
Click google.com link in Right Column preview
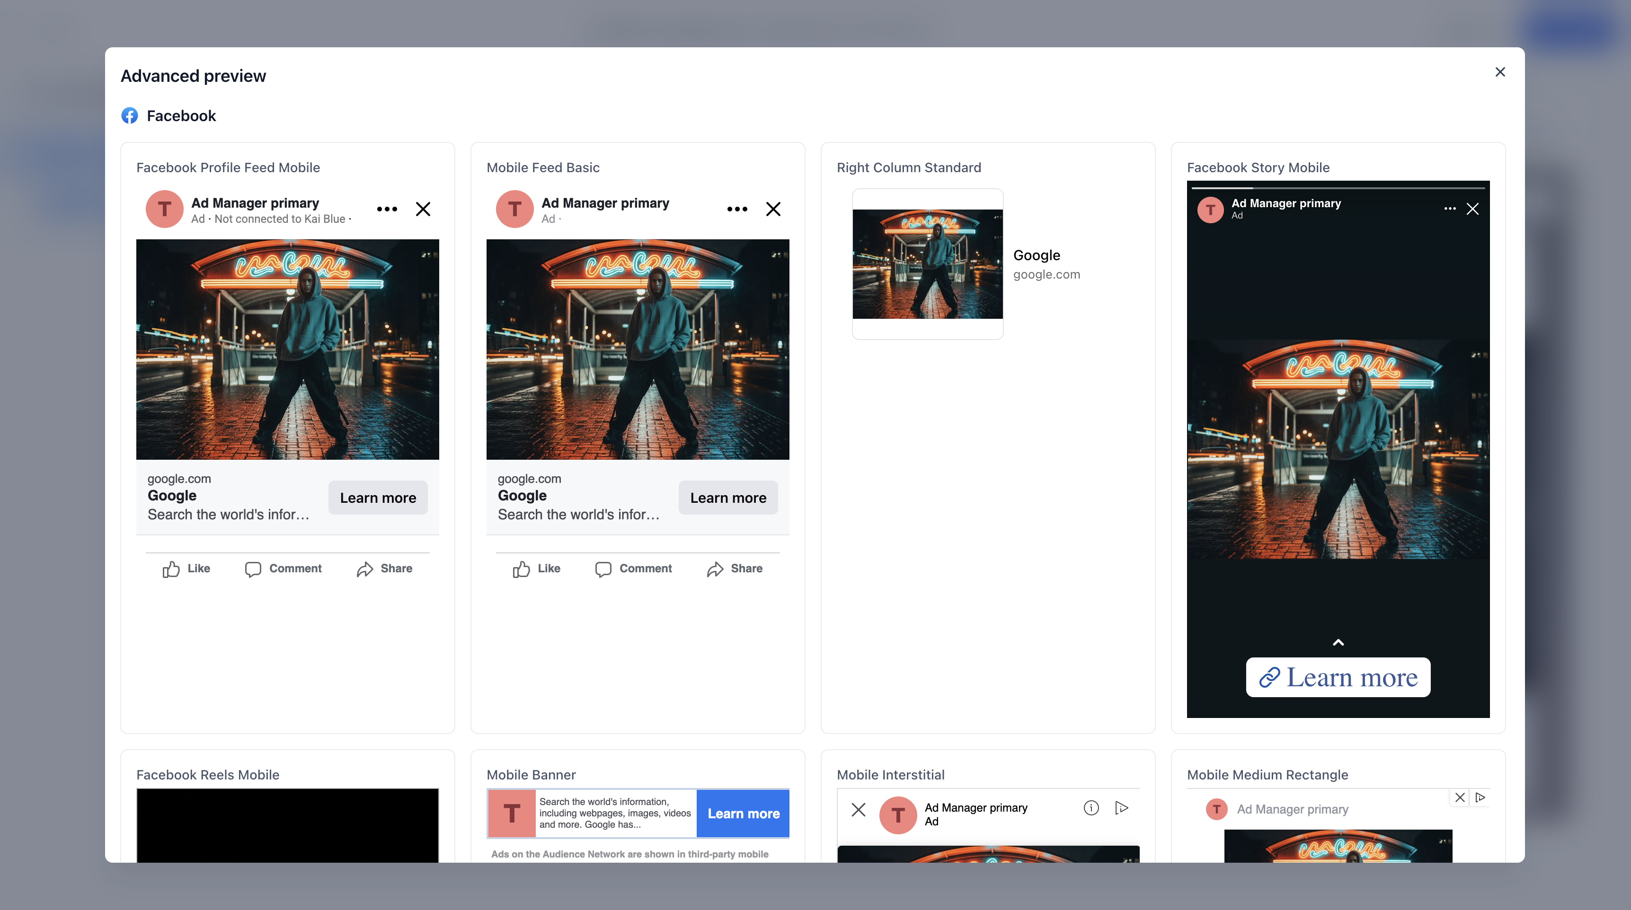(1046, 275)
